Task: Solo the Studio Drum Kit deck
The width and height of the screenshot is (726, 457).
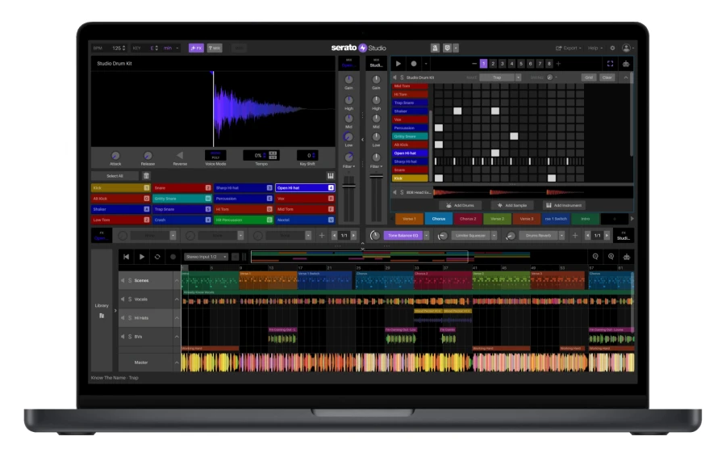Action: pos(402,78)
